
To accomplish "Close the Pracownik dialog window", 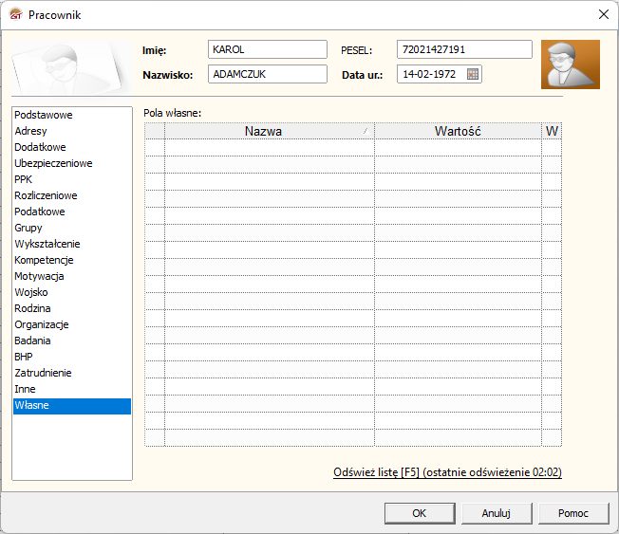I will click(x=603, y=14).
